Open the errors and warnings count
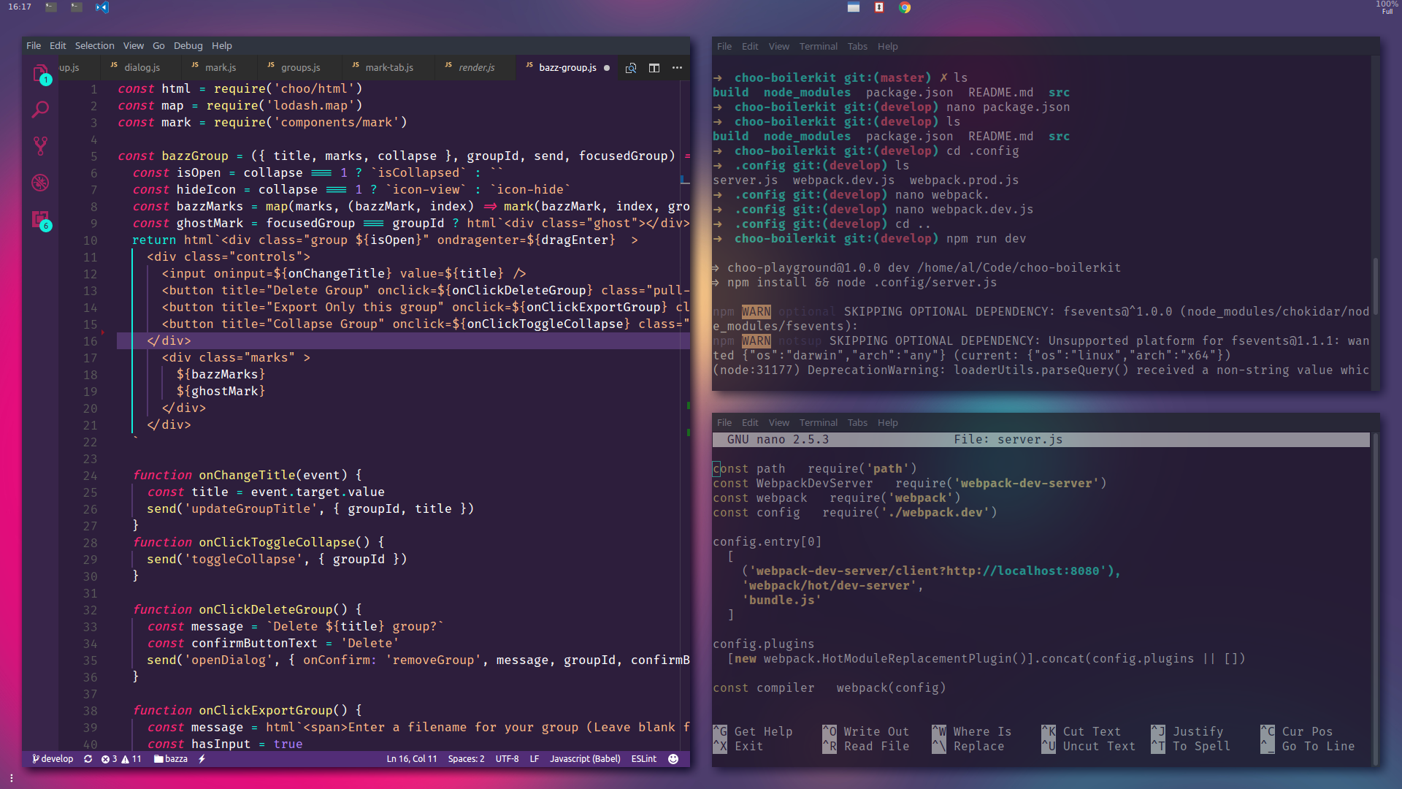The height and width of the screenshot is (789, 1402). [121, 759]
